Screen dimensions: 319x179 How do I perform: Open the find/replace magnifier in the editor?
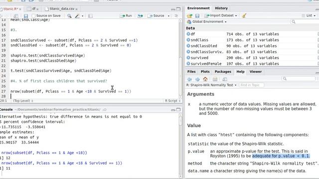[69, 15]
